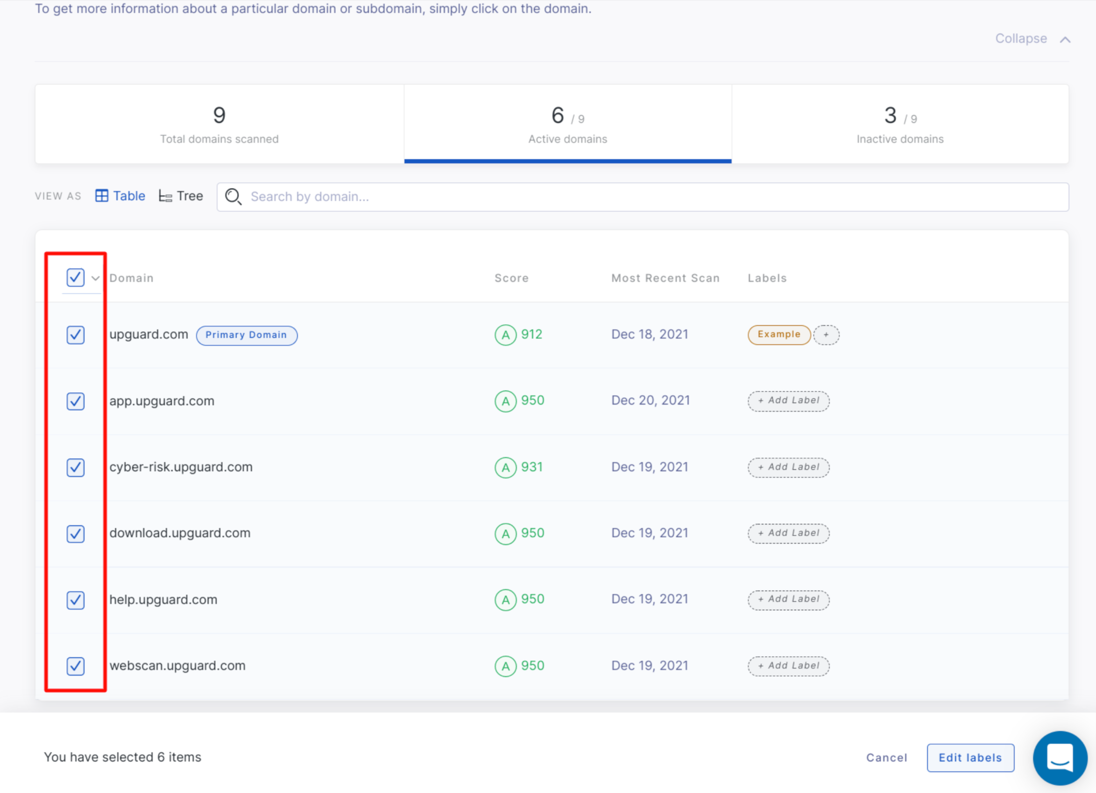The width and height of the screenshot is (1096, 793).
Task: Click the score 931 value
Action: [531, 467]
